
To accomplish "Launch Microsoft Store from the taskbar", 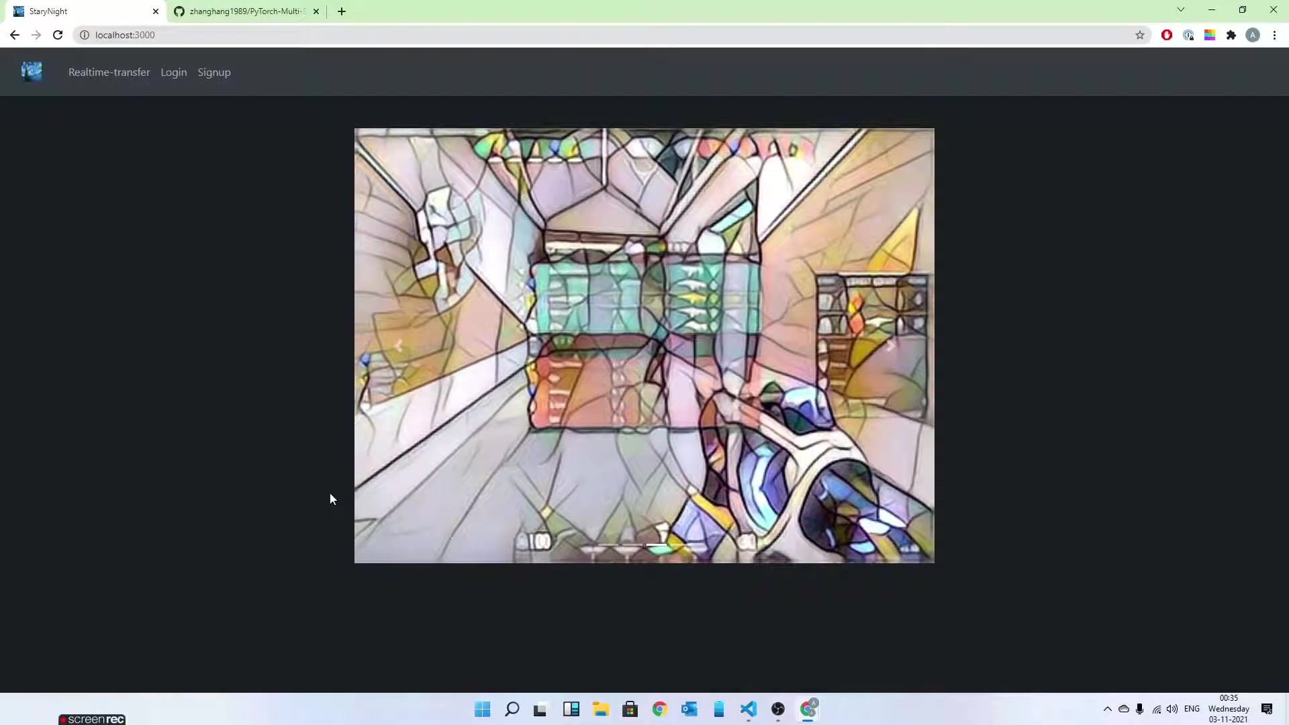I will pyautogui.click(x=630, y=710).
